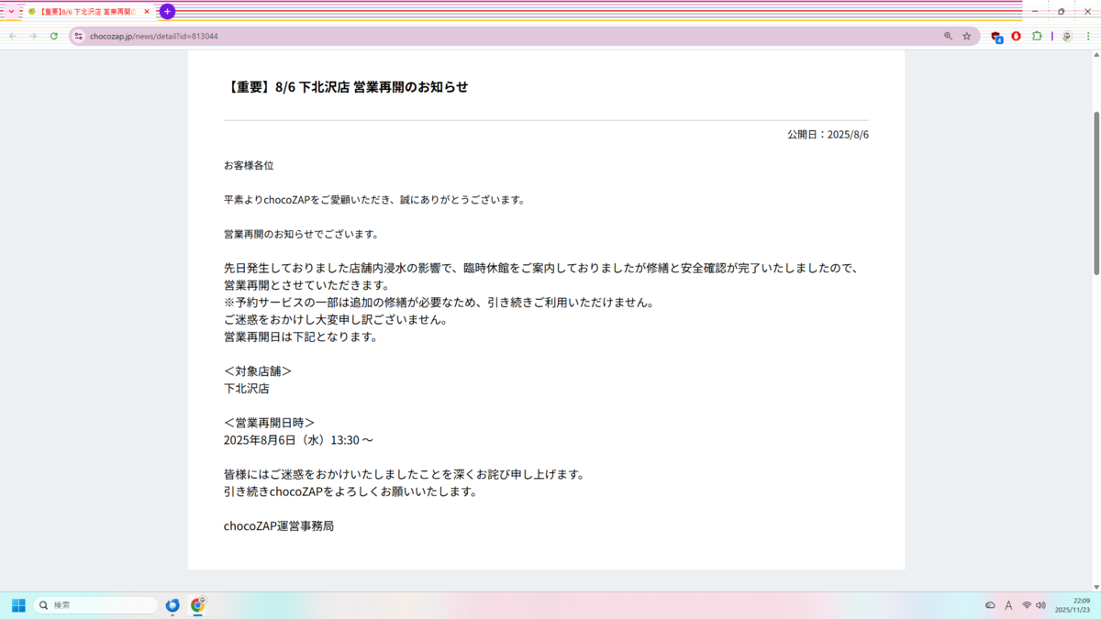The height and width of the screenshot is (619, 1101).
Task: Click the 営業再開日は下記となります line
Action: tap(301, 337)
